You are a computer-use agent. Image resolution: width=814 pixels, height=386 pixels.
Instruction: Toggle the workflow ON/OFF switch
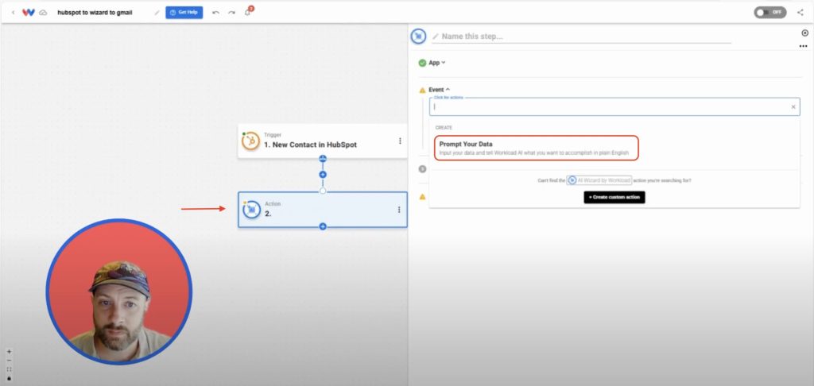point(769,13)
